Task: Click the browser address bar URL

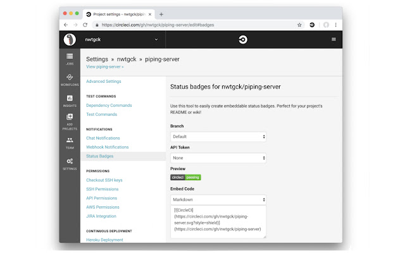Action: (x=158, y=25)
